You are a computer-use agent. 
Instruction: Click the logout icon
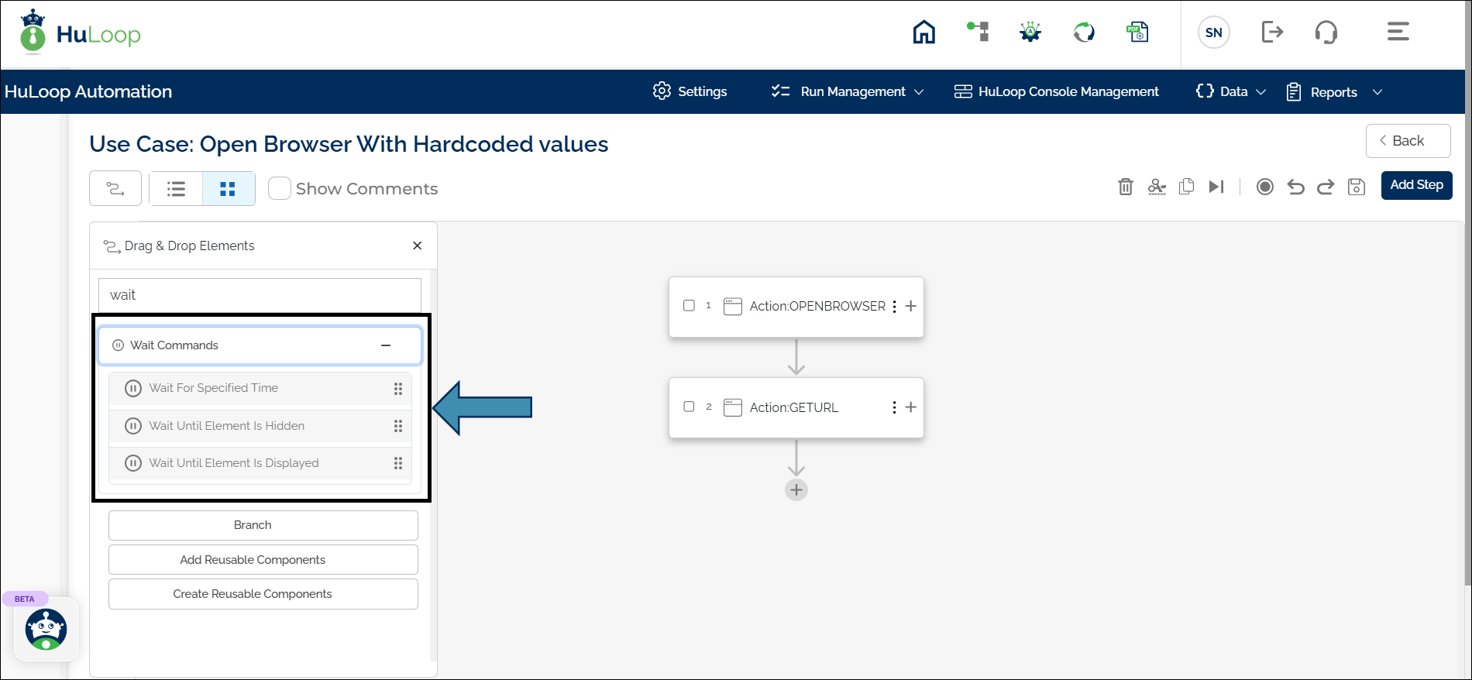pyautogui.click(x=1272, y=32)
